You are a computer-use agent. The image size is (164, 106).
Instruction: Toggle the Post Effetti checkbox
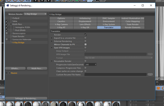7,30
